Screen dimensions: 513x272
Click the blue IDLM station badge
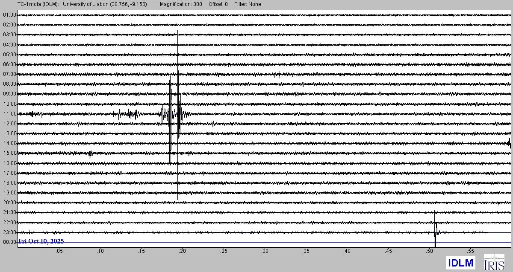point(460,263)
